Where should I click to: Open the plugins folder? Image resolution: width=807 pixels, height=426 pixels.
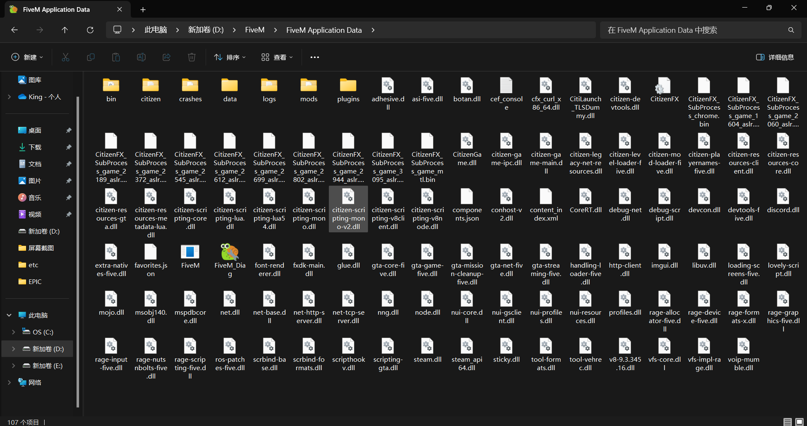(348, 86)
